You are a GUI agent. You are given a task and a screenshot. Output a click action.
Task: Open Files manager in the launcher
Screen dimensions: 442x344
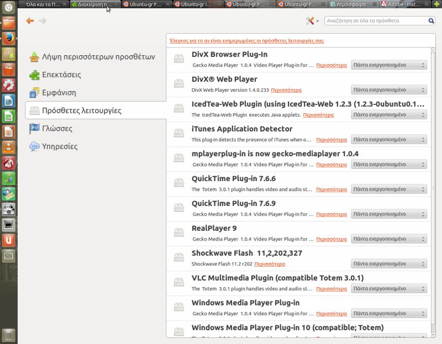[x=8, y=23]
